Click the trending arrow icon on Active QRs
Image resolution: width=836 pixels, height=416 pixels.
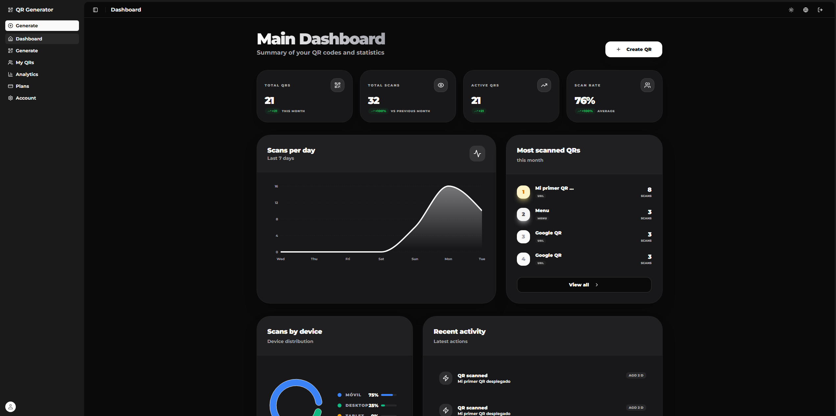tap(544, 85)
